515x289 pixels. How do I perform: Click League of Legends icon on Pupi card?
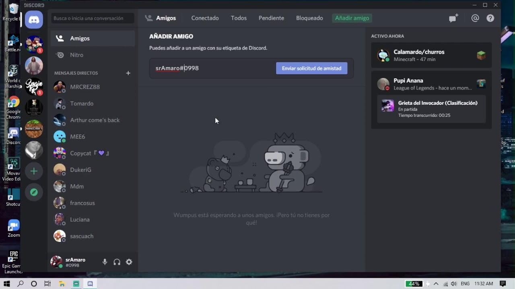coord(481,83)
